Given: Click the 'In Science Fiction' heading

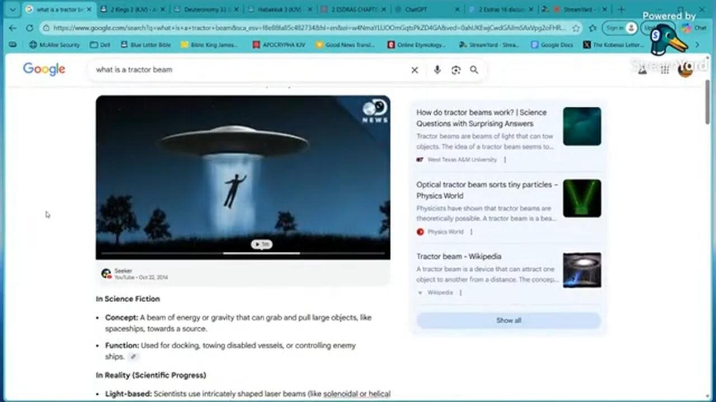Looking at the screenshot, I should coord(128,299).
